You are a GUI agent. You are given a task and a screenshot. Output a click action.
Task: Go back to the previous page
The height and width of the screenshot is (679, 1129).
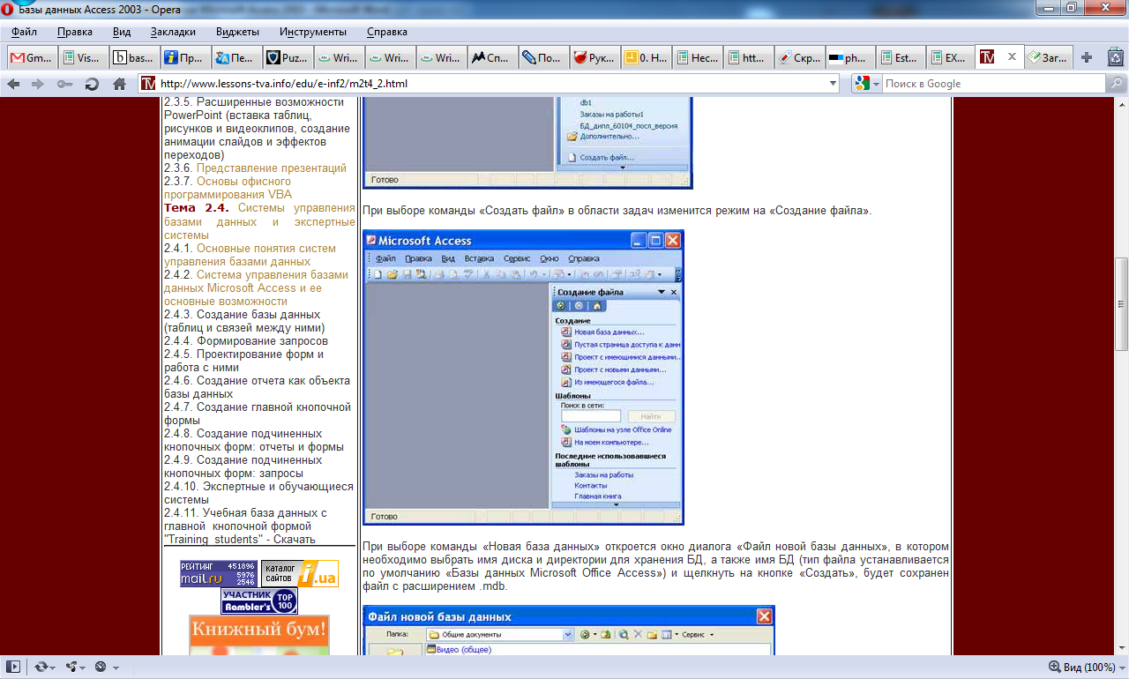point(13,84)
